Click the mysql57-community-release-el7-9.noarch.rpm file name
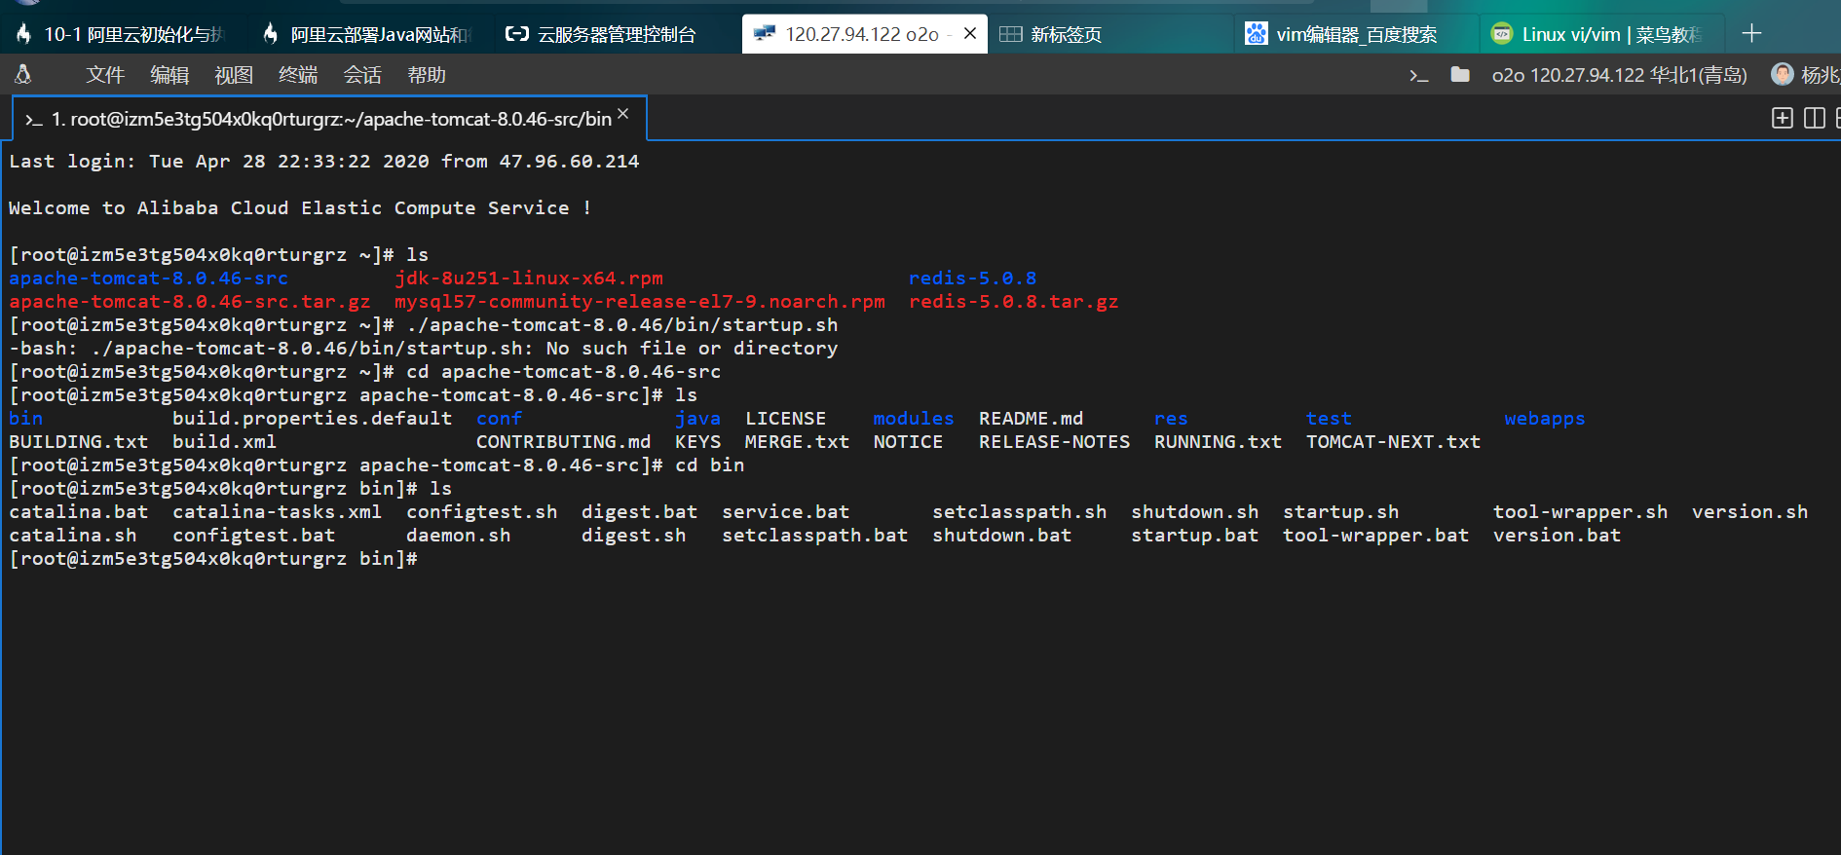Viewport: 1841px width, 855px height. (639, 301)
